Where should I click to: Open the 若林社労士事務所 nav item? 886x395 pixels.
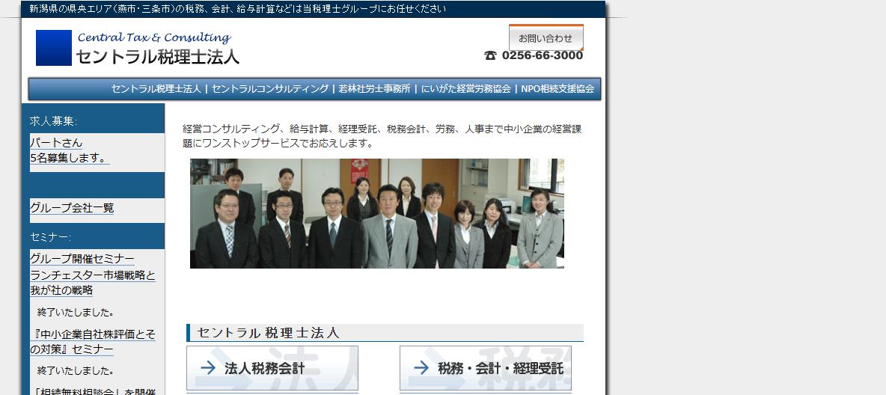click(375, 89)
